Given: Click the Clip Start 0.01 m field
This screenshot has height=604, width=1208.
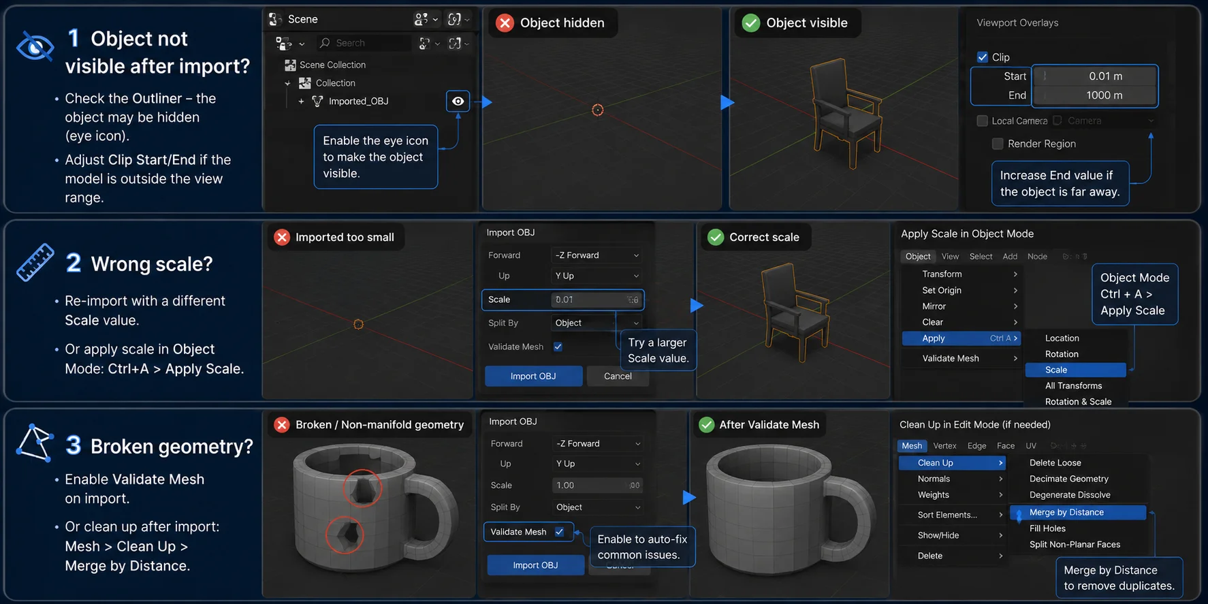Looking at the screenshot, I should [1095, 76].
